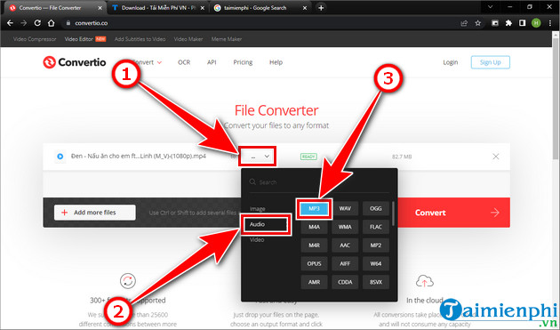Choose 8SVX format

(x=376, y=282)
